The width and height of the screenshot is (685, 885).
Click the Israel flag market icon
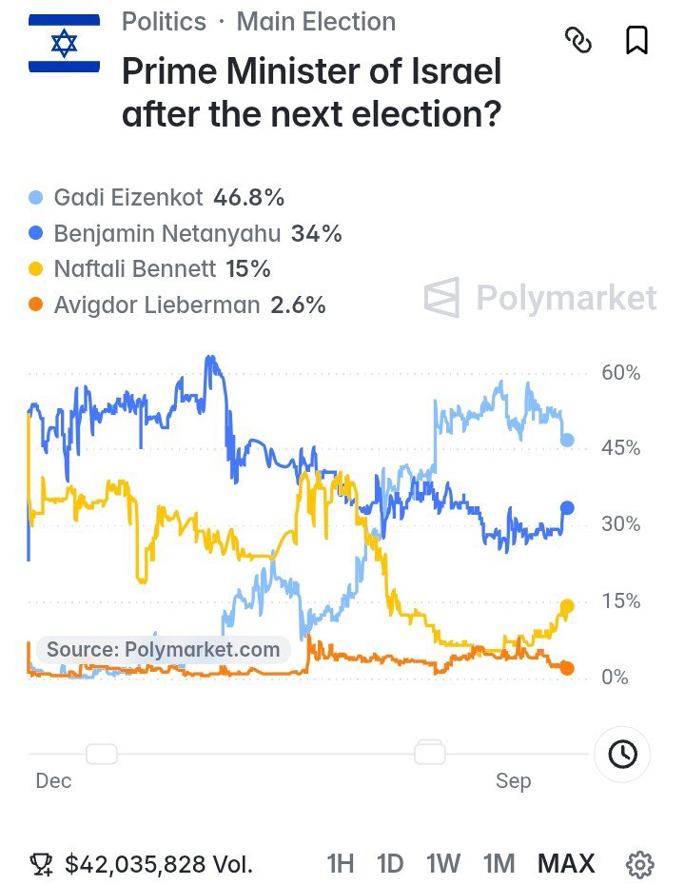click(x=65, y=44)
